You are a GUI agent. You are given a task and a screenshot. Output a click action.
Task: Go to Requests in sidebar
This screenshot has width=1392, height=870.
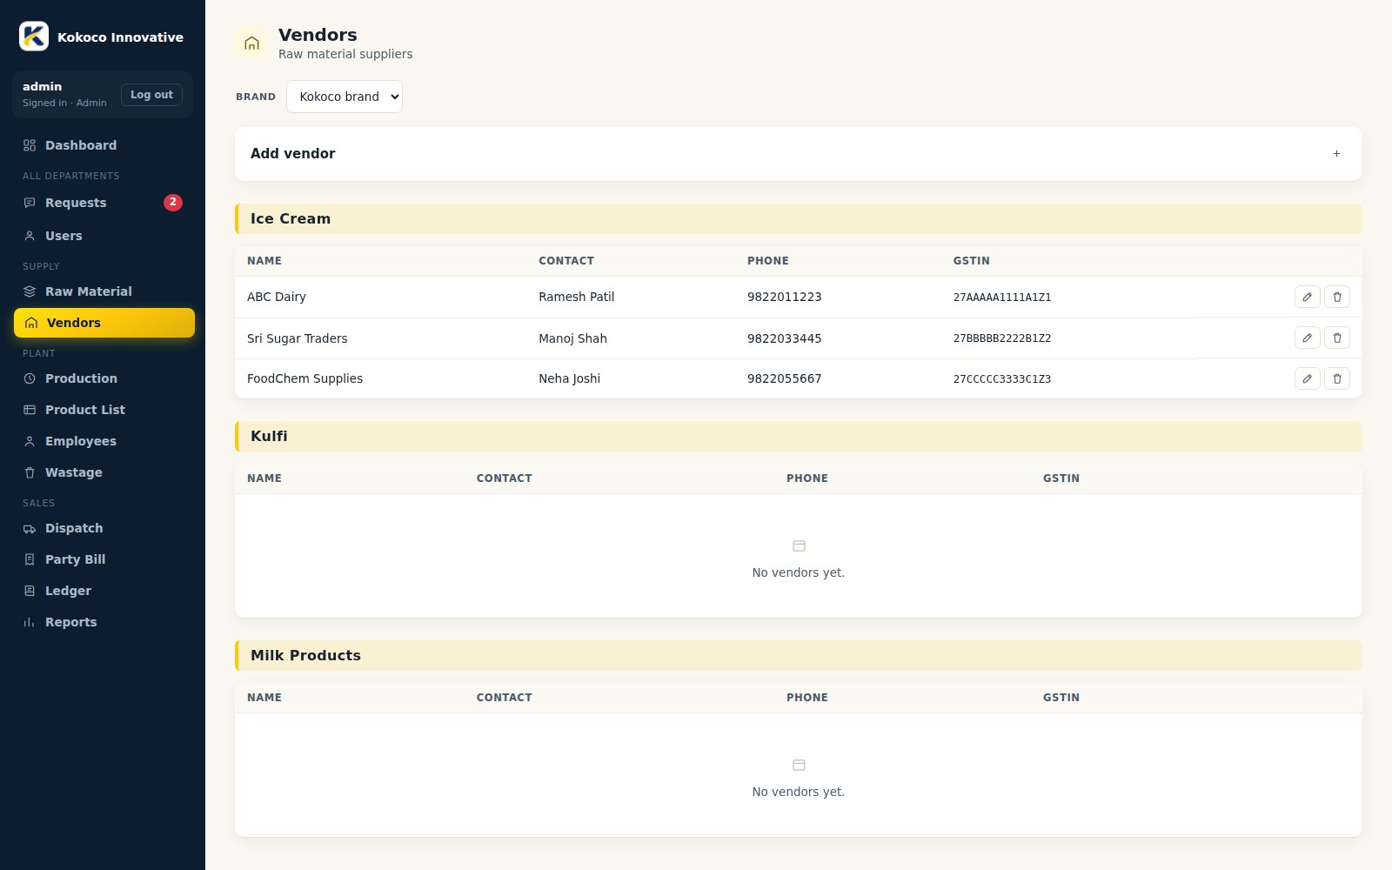click(104, 203)
